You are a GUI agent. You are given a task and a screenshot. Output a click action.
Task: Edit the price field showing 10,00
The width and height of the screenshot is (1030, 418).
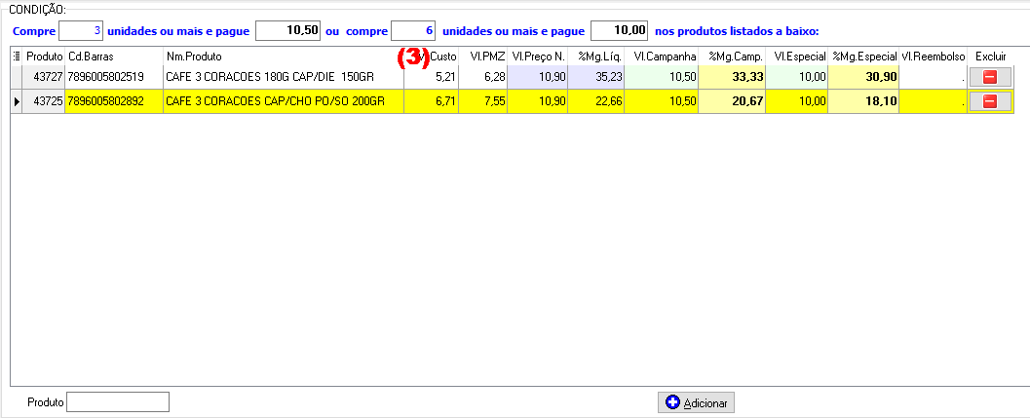pyautogui.click(x=620, y=30)
